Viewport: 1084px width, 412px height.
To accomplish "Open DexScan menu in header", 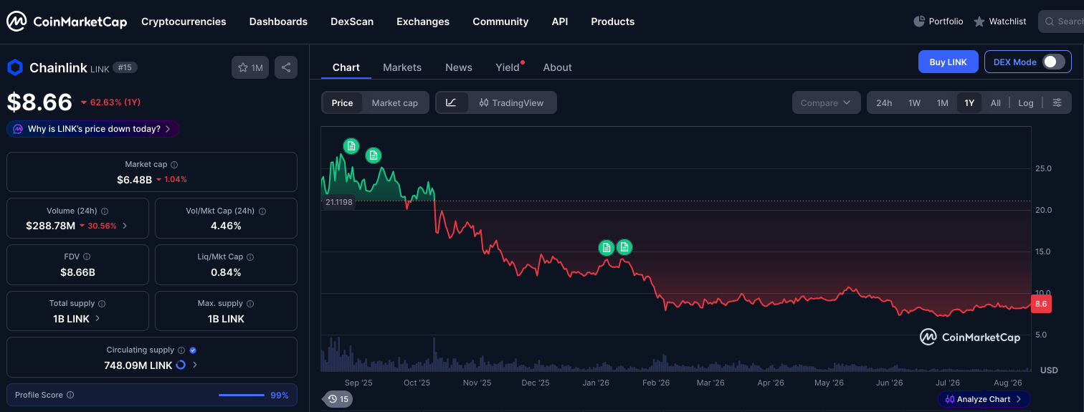I will click(x=352, y=21).
